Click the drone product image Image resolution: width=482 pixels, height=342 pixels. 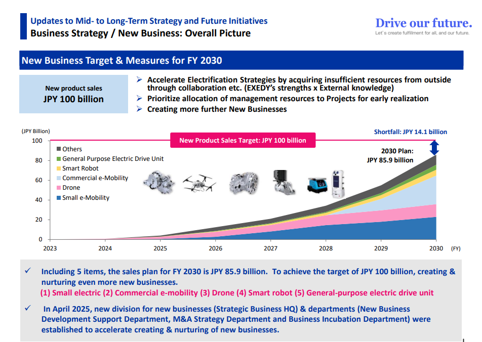199,184
